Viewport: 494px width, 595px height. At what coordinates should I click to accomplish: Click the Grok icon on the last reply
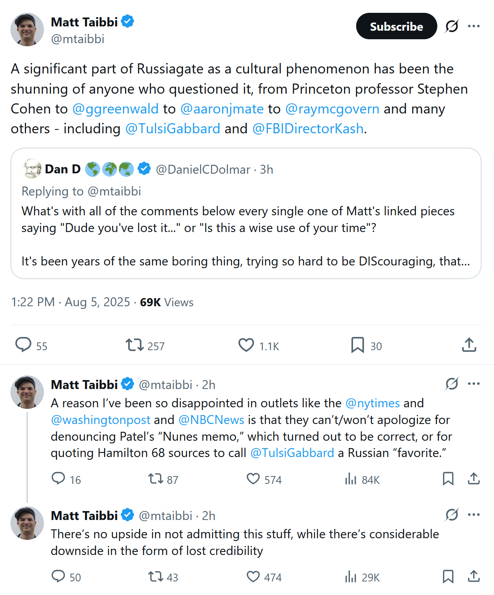coord(452,515)
